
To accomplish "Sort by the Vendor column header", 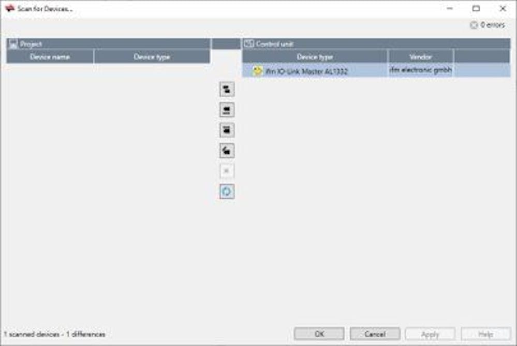I will pyautogui.click(x=421, y=57).
